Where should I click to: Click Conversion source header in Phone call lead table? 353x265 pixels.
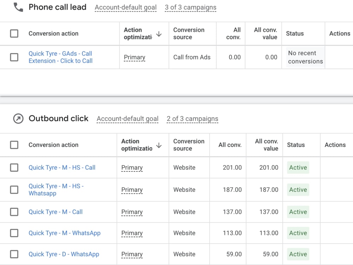point(189,34)
